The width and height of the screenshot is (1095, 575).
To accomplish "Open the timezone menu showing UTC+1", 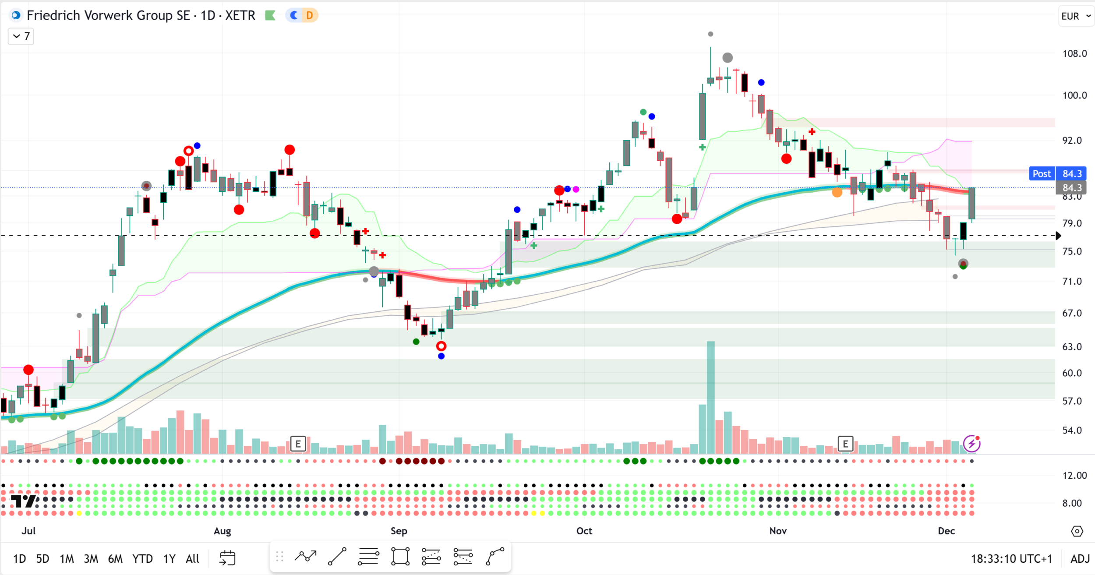I will point(1011,559).
